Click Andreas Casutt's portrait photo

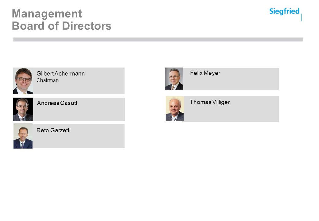(x=23, y=110)
